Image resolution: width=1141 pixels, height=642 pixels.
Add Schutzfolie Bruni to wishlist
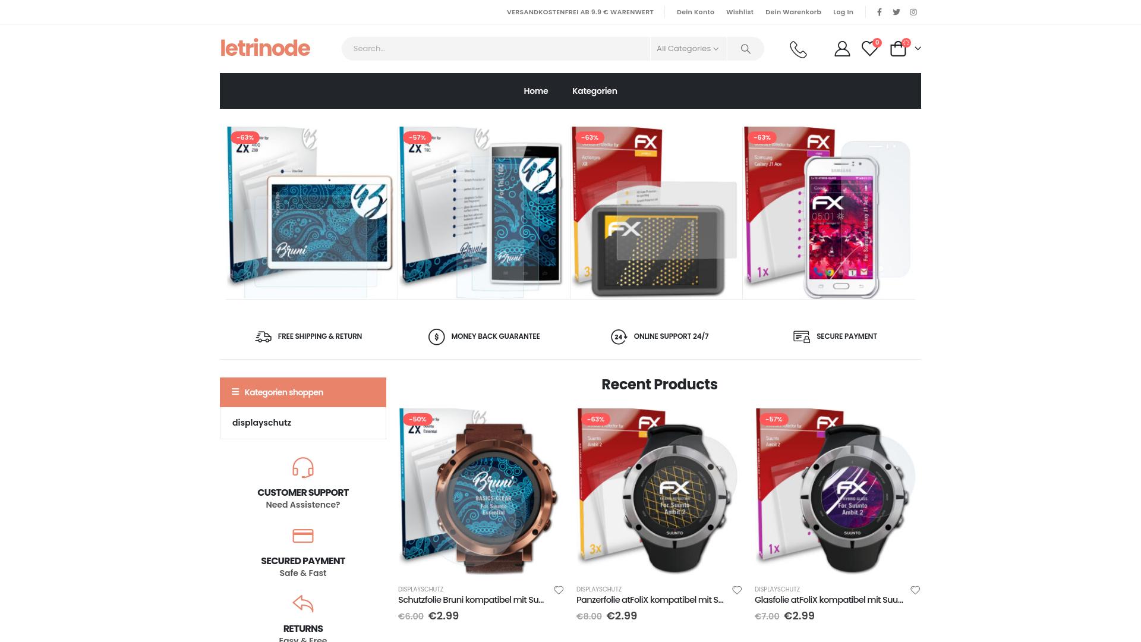[559, 590]
